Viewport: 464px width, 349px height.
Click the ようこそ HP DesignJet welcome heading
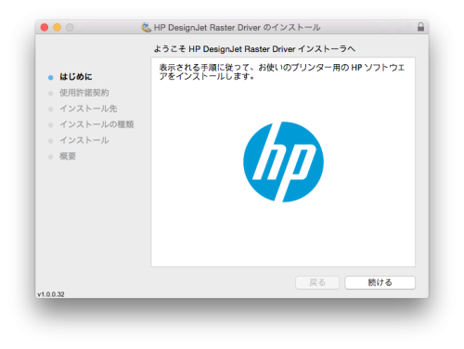(x=254, y=49)
